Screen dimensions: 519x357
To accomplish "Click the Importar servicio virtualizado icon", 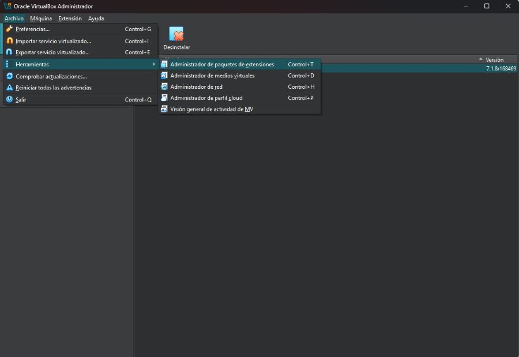I will click(x=10, y=41).
